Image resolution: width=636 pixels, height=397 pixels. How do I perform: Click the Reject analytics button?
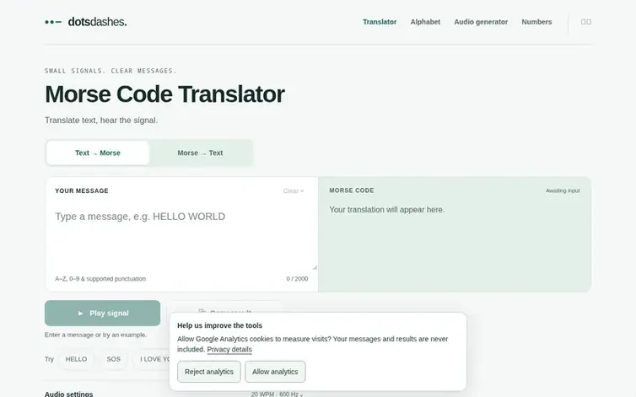(209, 372)
